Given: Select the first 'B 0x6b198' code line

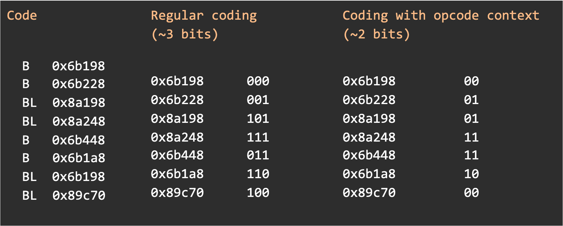Looking at the screenshot, I should (x=64, y=66).
